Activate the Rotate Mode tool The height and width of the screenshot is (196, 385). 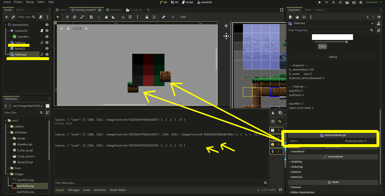coord(75,17)
